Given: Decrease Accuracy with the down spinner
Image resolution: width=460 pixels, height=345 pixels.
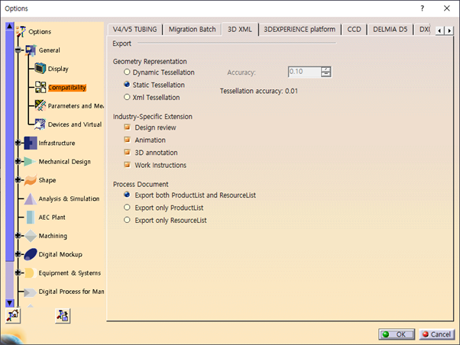Looking at the screenshot, I should (326, 75).
